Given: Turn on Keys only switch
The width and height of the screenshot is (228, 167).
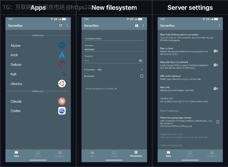Looking at the screenshot, I should coord(216,89).
